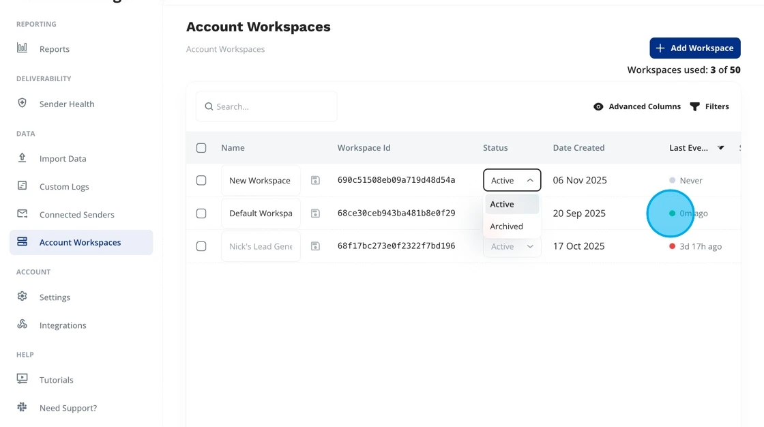Check the select-all checkbox in the table header

(x=201, y=147)
